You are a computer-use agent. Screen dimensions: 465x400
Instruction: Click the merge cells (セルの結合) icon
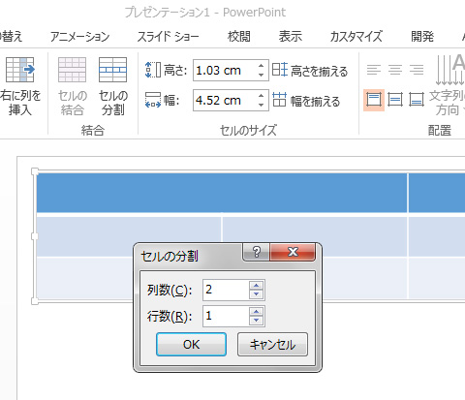click(72, 70)
